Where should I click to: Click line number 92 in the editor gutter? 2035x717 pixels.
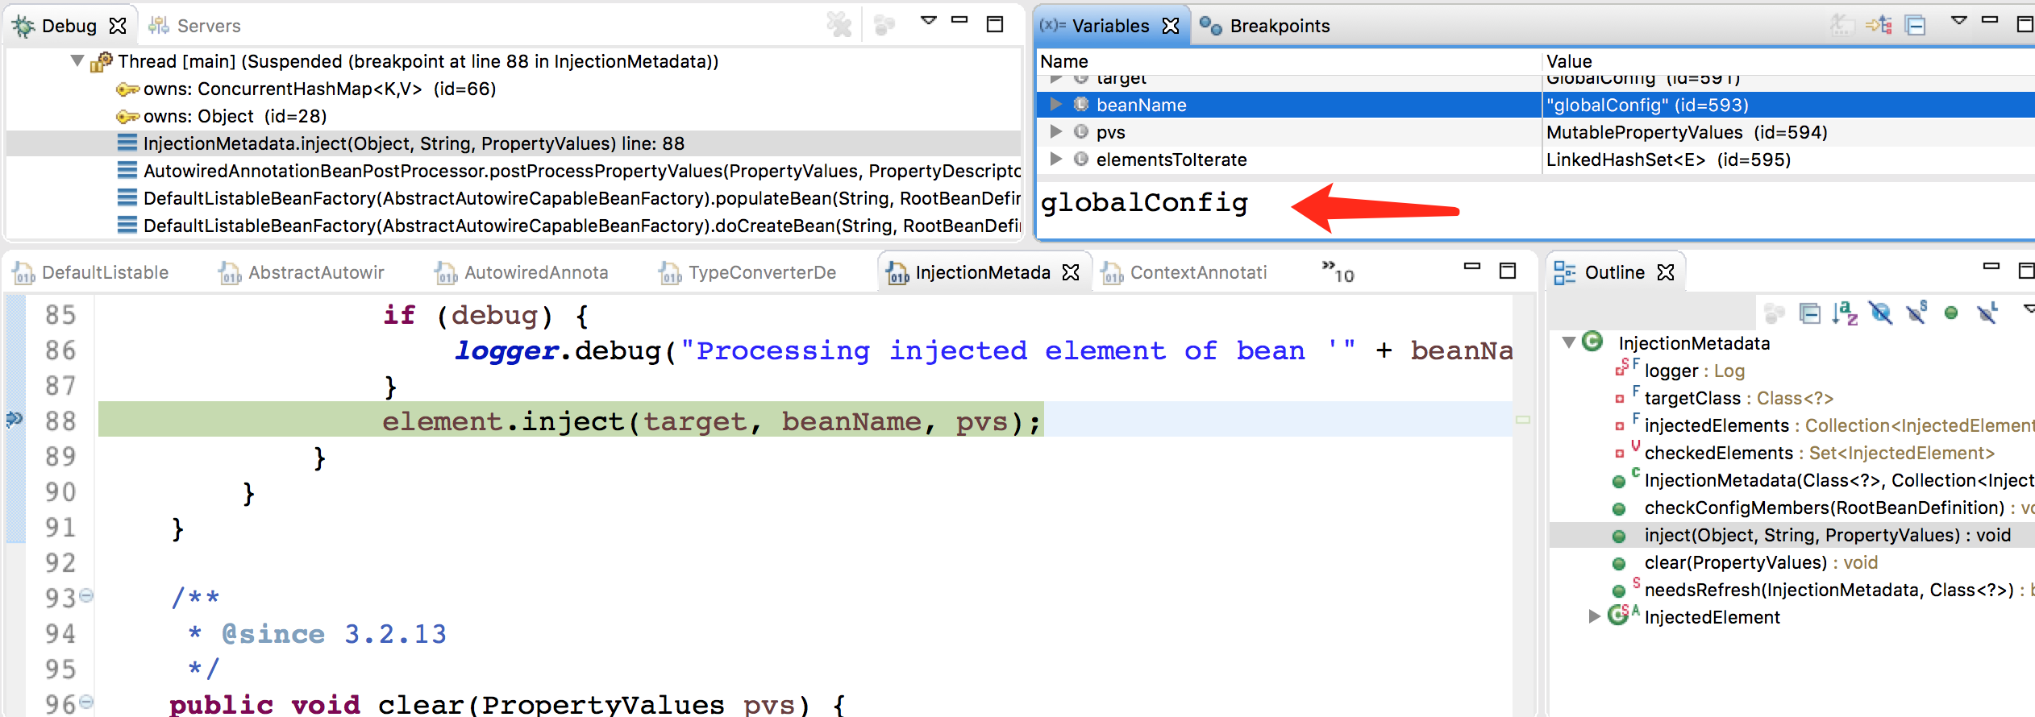click(x=60, y=562)
